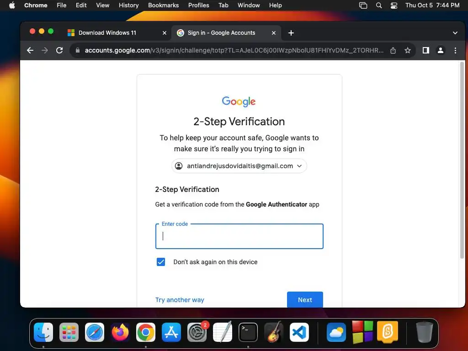
Task: Open the View menu
Action: tap(102, 5)
